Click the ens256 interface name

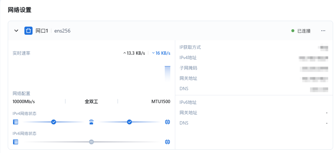tap(62, 31)
